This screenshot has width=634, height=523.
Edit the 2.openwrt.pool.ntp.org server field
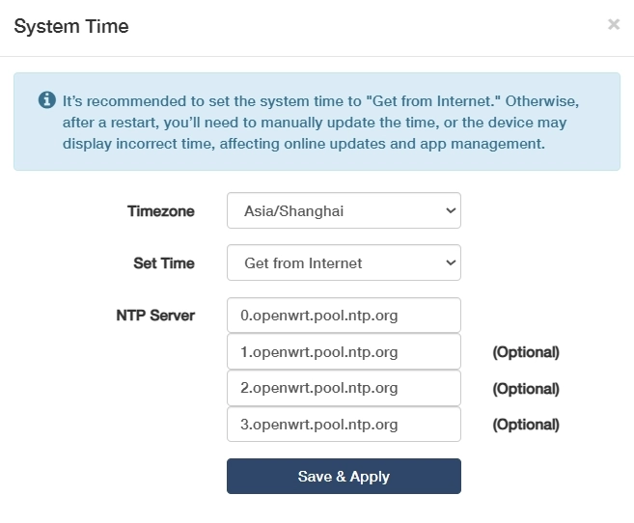344,388
